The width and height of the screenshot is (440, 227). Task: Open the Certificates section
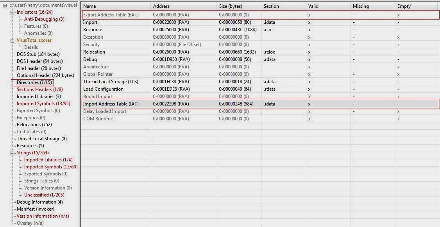click(31, 132)
